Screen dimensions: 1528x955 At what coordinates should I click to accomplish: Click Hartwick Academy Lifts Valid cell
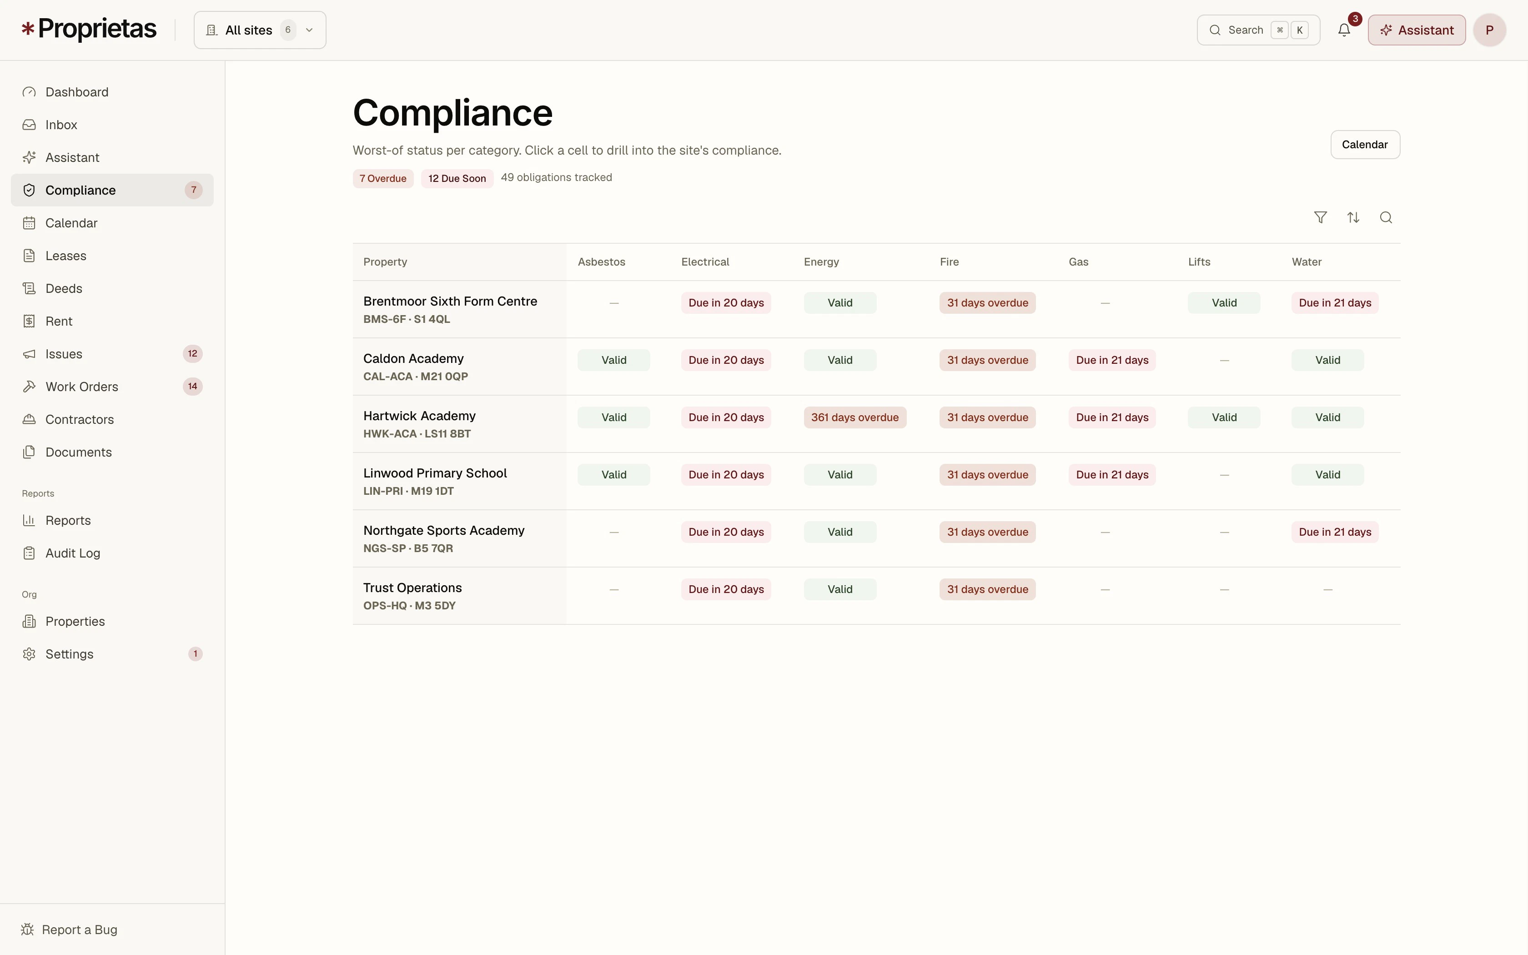(1224, 417)
